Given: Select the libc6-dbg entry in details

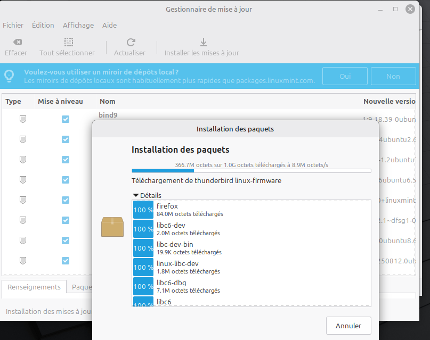Looking at the screenshot, I should 251,286.
